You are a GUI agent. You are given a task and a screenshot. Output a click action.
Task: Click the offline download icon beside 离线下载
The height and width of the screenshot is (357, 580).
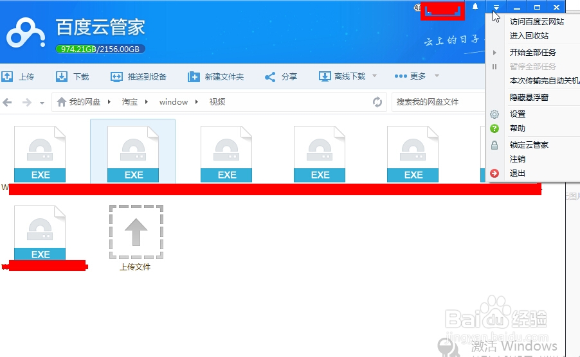[x=325, y=76]
